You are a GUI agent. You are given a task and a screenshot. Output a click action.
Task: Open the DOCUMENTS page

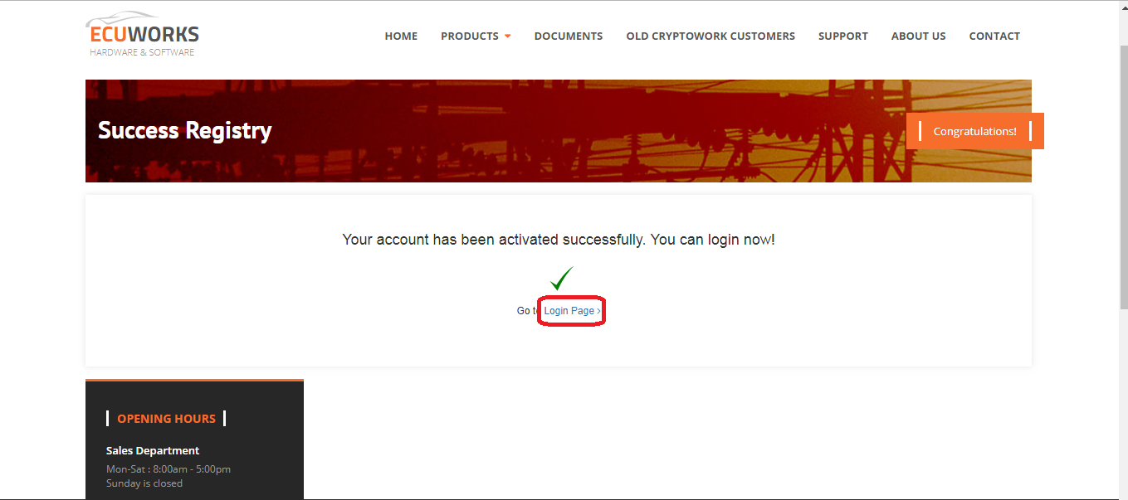click(569, 36)
